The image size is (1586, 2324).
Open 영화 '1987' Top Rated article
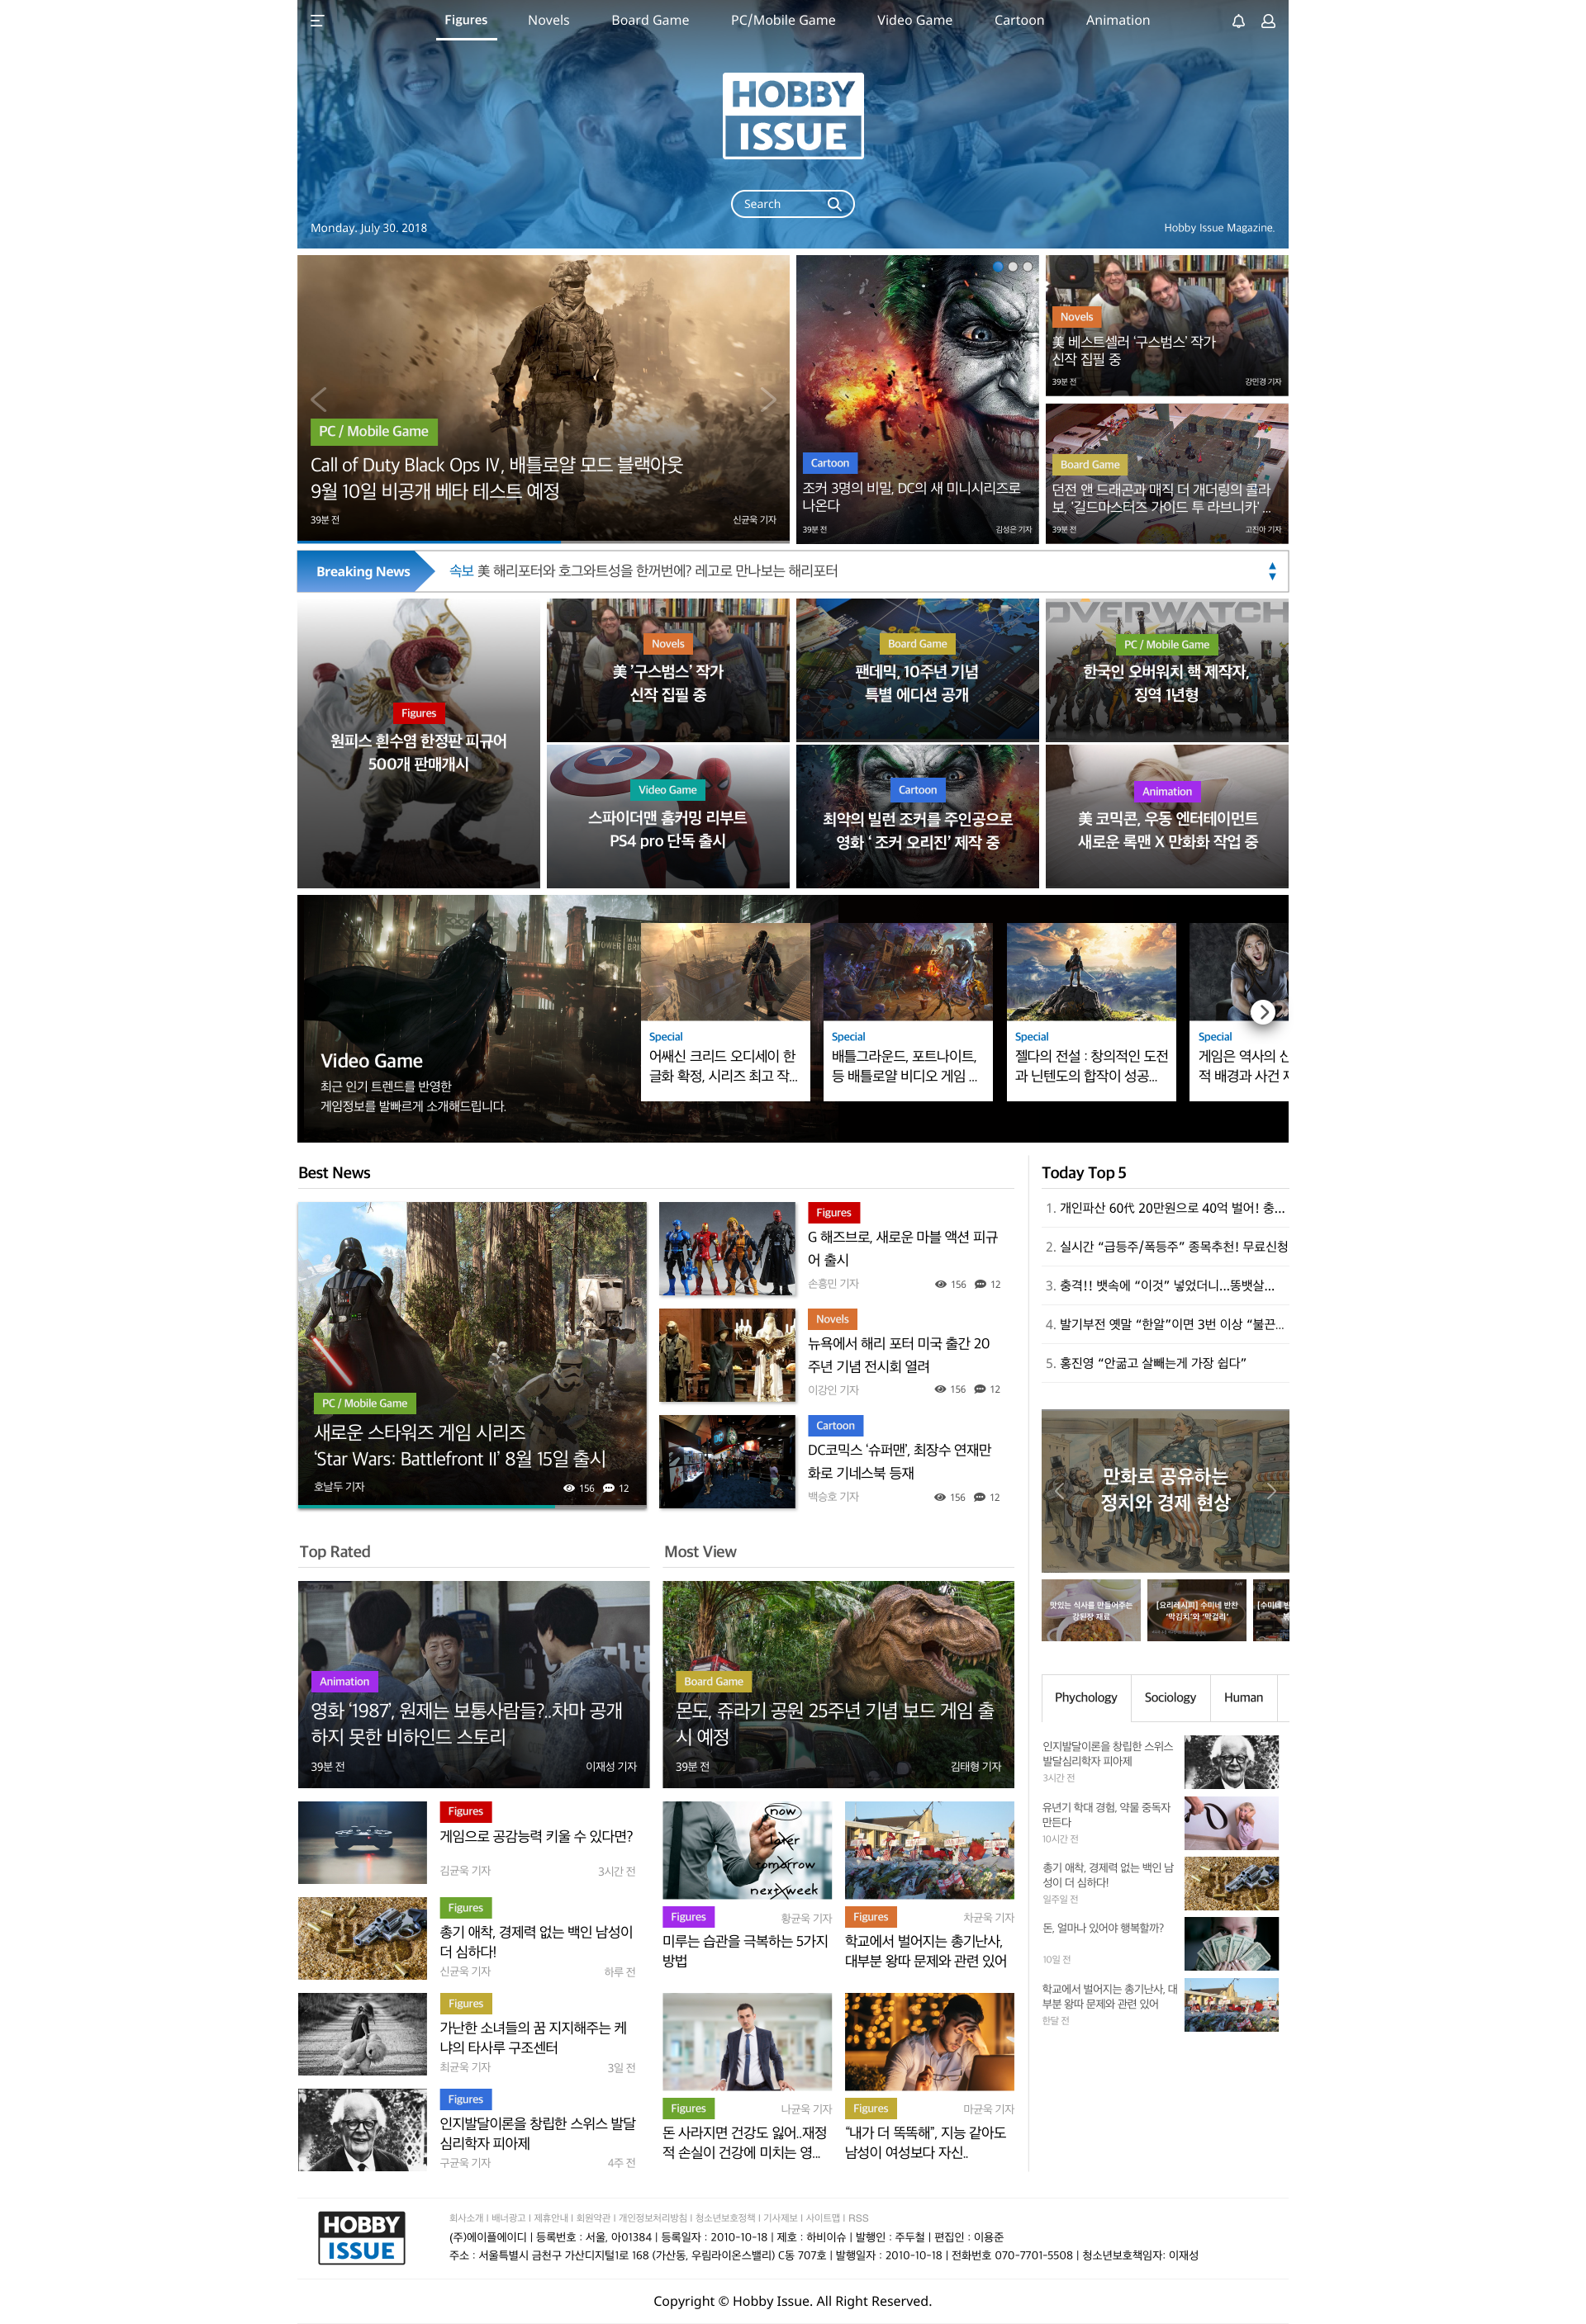pyautogui.click(x=473, y=1685)
